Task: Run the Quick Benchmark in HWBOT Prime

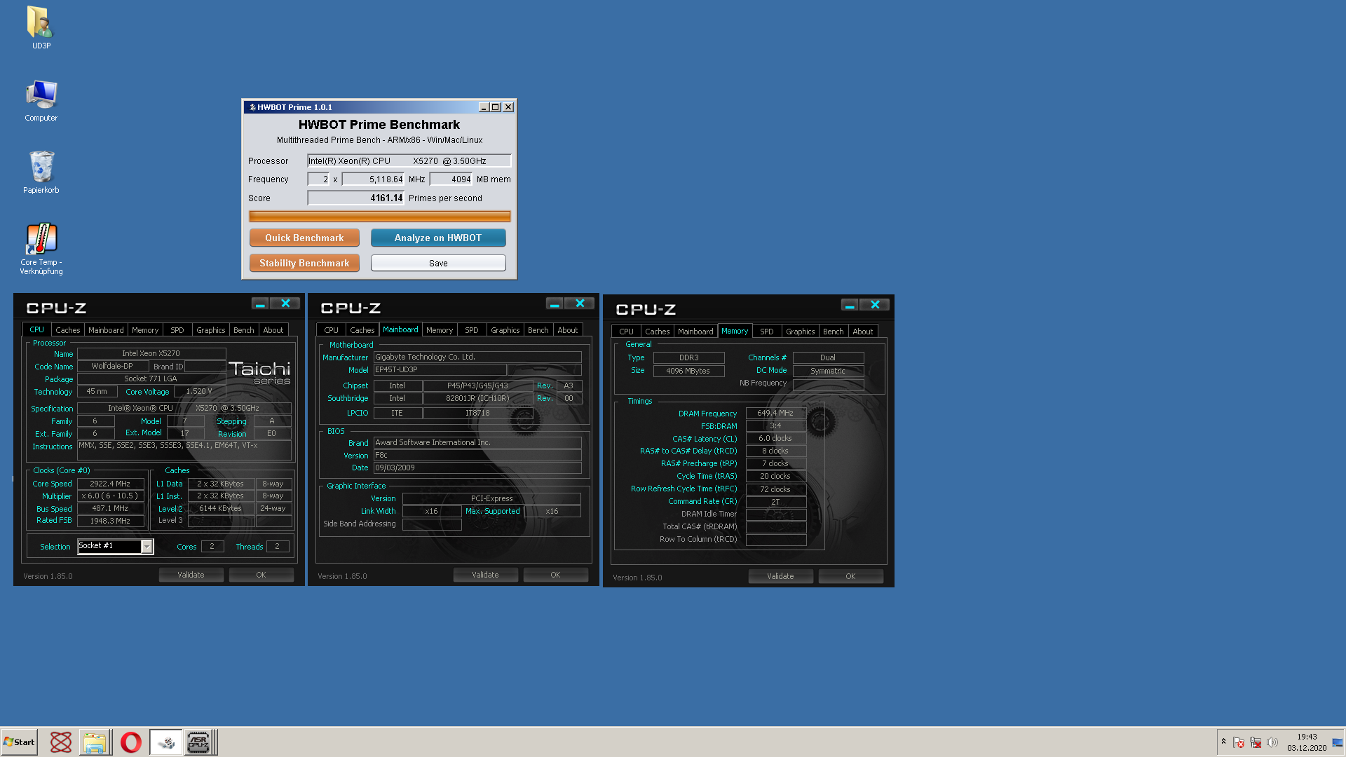Action: [x=304, y=238]
